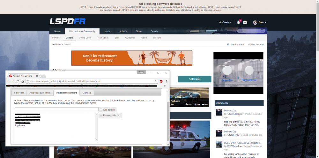Screen dimensions: 319x158
Task: Open the Guidelines submenu item
Action: (130, 38)
